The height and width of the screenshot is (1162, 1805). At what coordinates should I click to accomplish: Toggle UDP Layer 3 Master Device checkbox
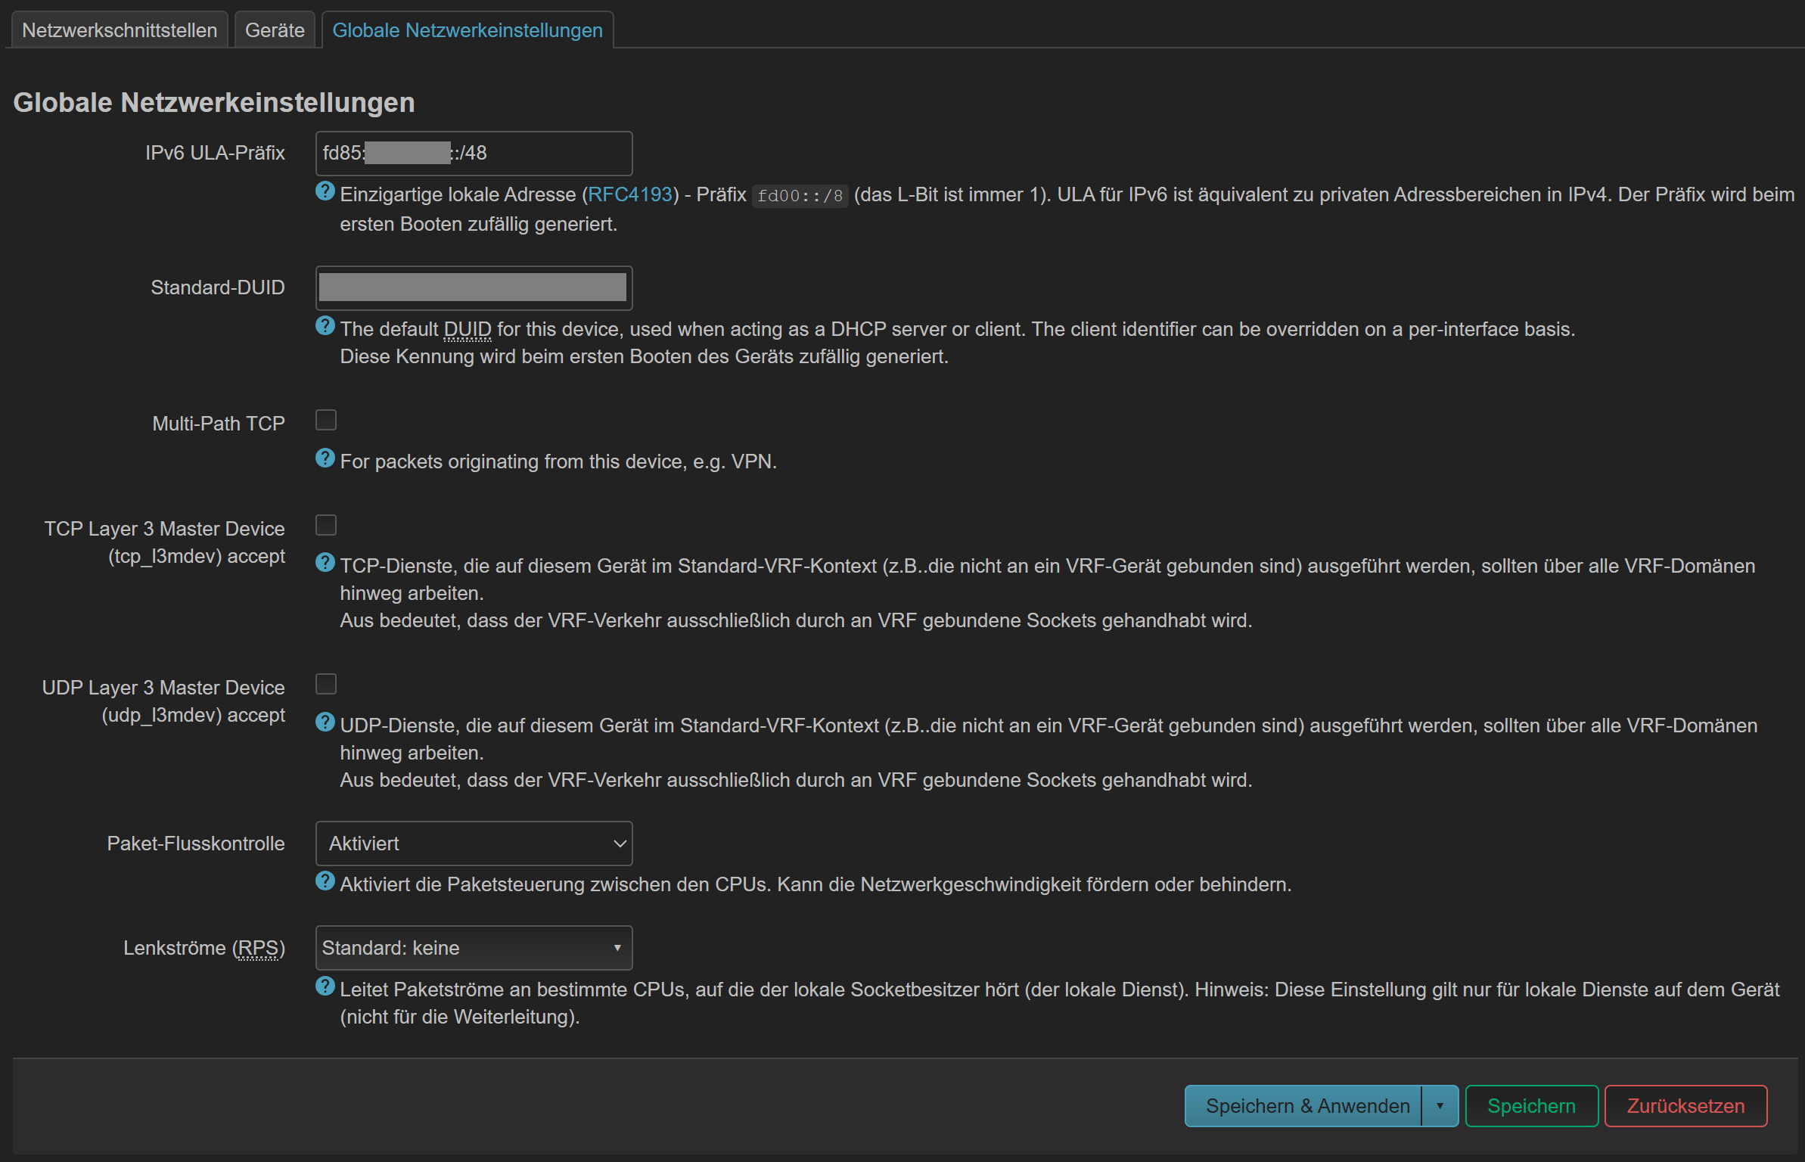[326, 685]
